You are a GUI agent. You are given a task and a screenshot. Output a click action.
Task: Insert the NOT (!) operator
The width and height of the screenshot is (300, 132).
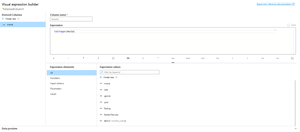coord(143,58)
